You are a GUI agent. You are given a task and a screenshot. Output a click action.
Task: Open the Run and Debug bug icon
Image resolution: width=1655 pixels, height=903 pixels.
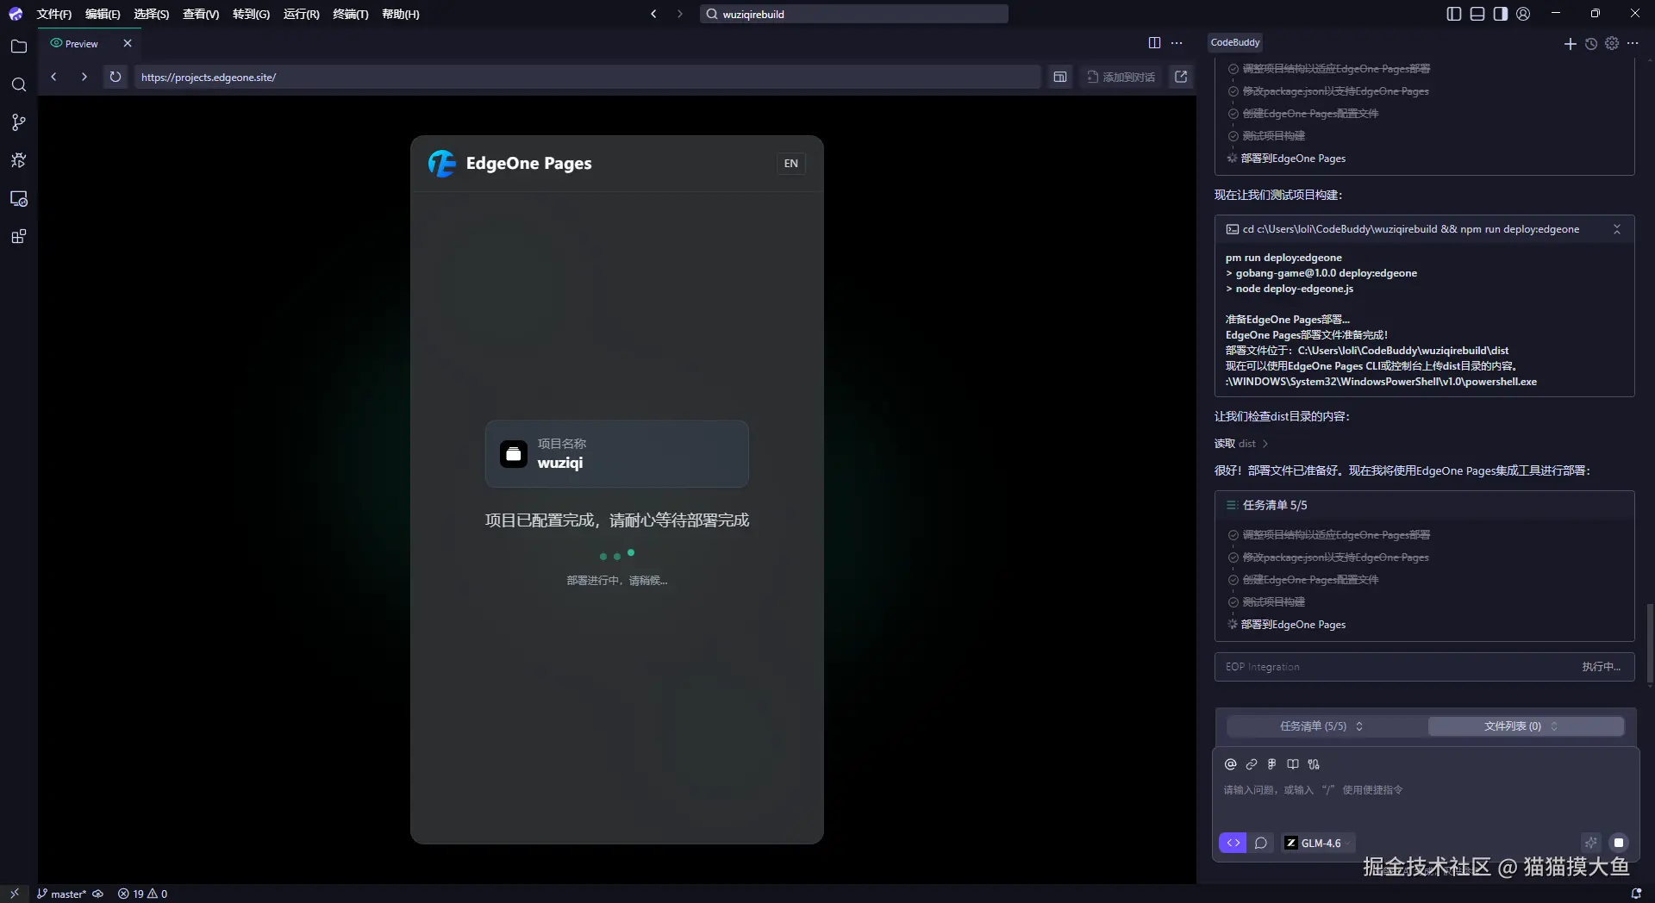tap(18, 160)
